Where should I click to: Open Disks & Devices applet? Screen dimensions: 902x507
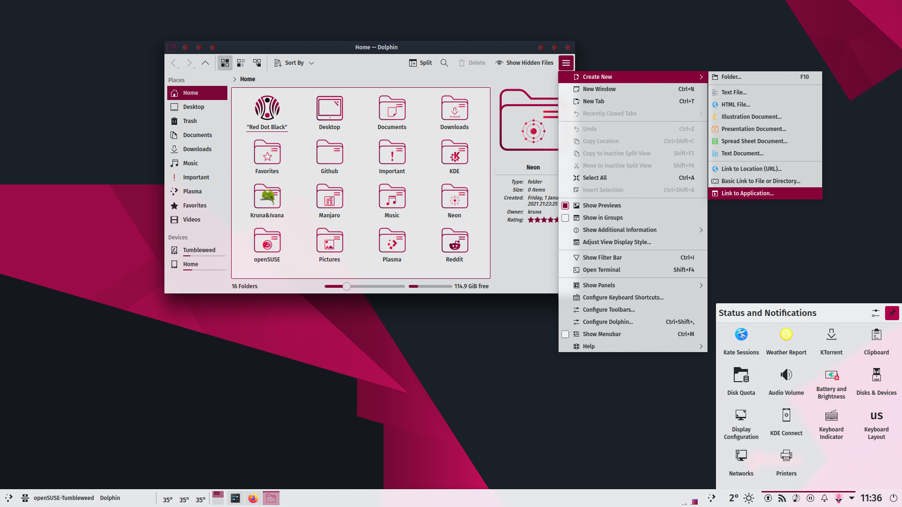pyautogui.click(x=877, y=382)
